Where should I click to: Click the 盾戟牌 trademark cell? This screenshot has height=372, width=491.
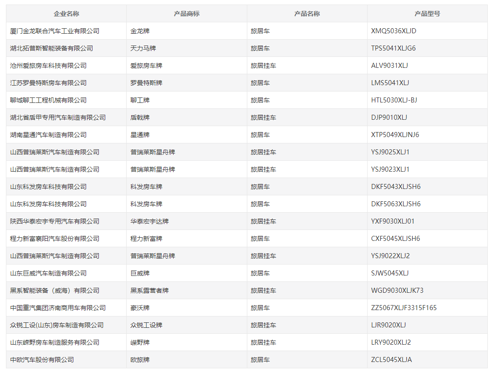tap(187, 117)
